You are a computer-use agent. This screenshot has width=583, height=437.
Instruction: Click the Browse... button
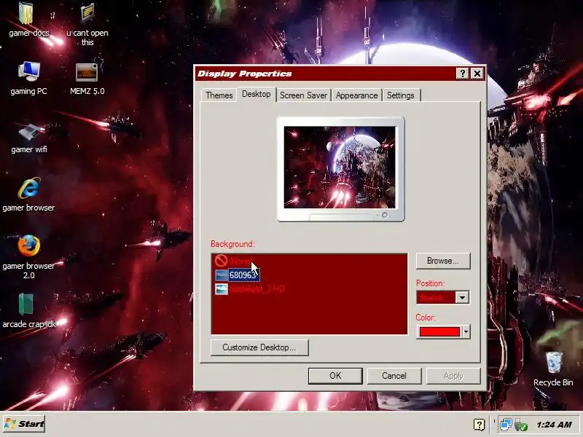coord(443,261)
